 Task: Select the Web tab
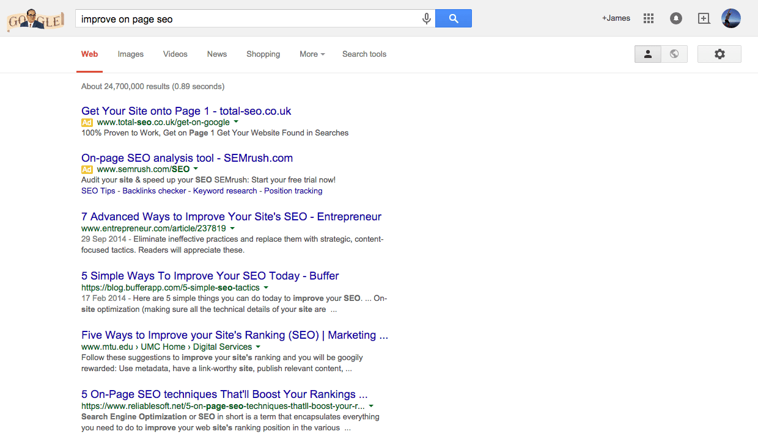click(89, 54)
